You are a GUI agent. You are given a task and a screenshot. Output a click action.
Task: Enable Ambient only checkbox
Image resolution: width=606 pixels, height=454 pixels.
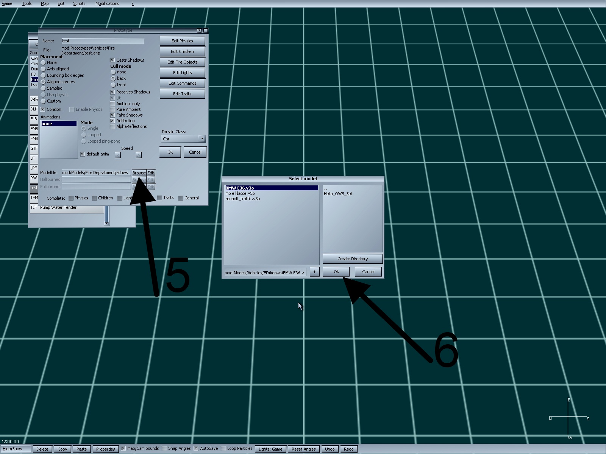coord(112,104)
